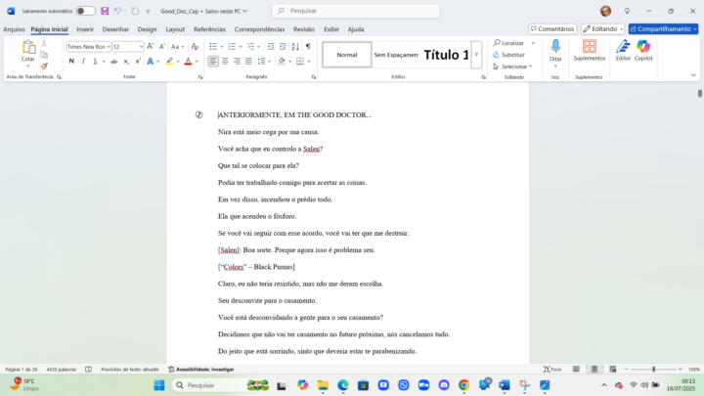Screen dimensions: 704x396
Task: Open Change Case Aa dropdown
Action: (x=177, y=46)
